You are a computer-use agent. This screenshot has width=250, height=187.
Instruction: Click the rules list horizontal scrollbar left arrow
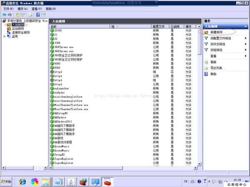pos(51,168)
